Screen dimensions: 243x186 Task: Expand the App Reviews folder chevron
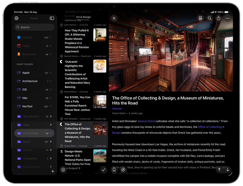pos(51,116)
